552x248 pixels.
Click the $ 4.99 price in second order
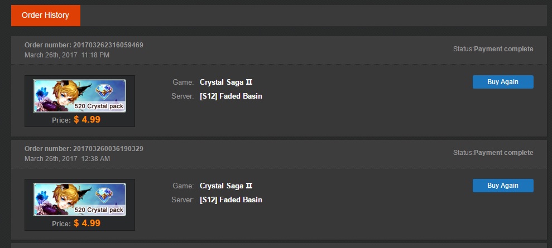click(87, 223)
